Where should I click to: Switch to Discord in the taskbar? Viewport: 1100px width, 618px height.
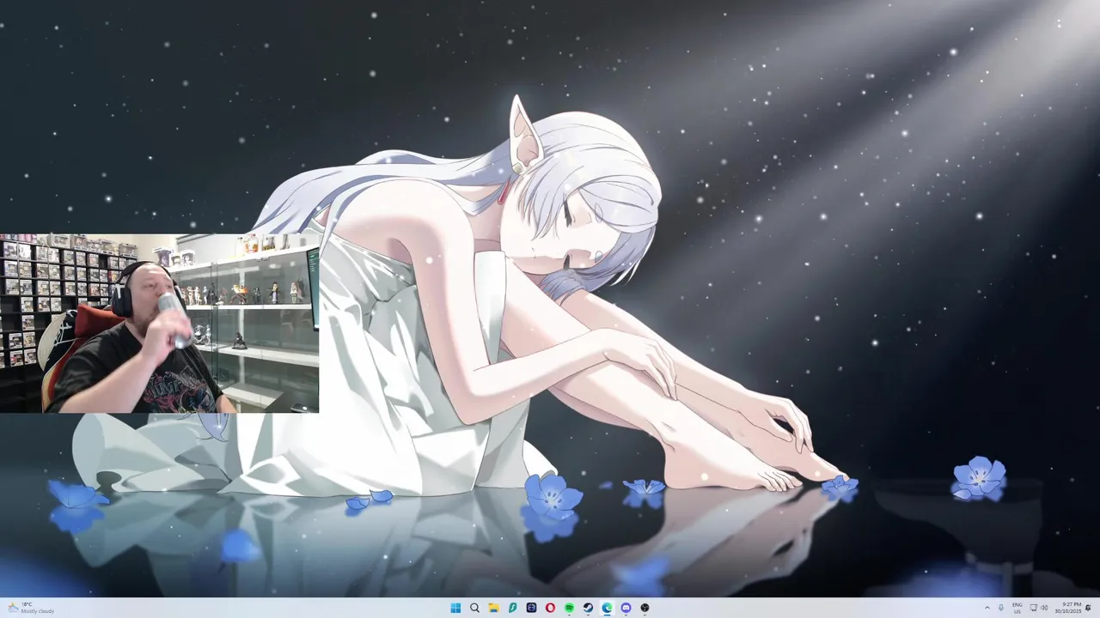tap(626, 608)
